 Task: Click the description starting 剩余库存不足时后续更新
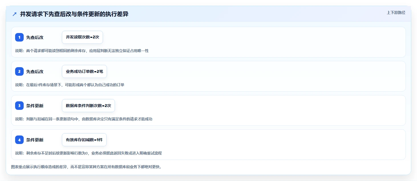pos(88,153)
